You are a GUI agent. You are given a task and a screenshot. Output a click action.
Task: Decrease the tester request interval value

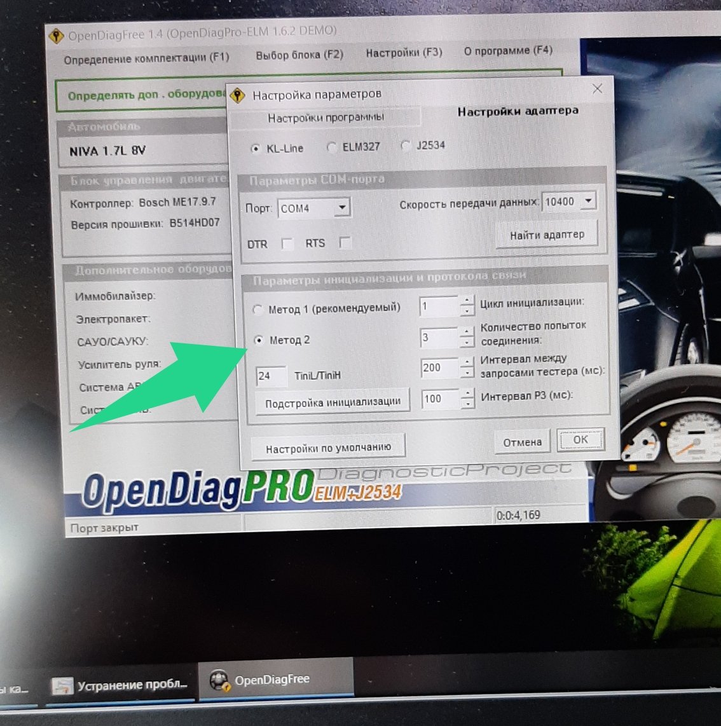[468, 373]
